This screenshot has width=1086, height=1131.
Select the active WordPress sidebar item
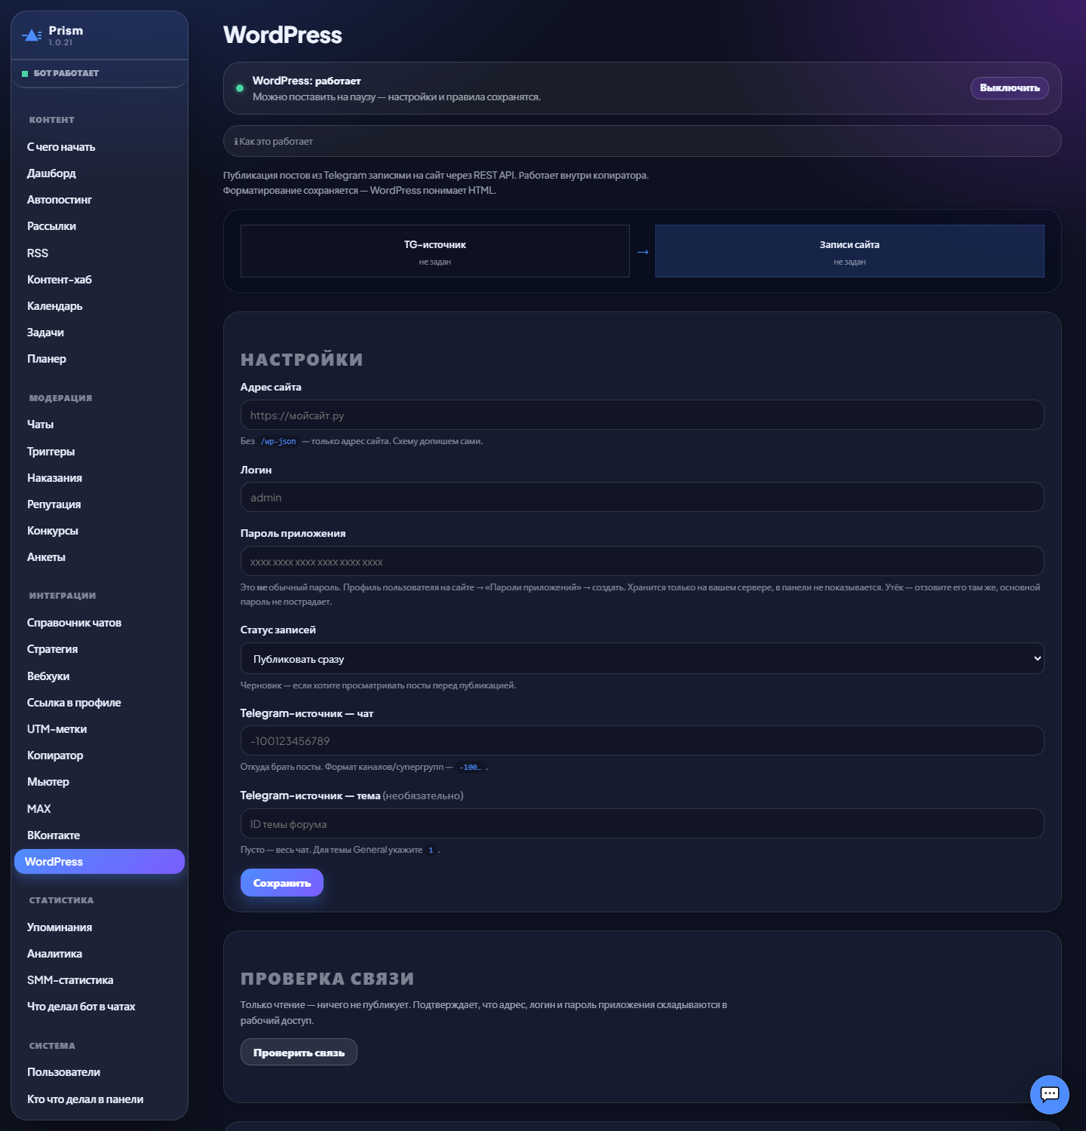[x=100, y=862]
